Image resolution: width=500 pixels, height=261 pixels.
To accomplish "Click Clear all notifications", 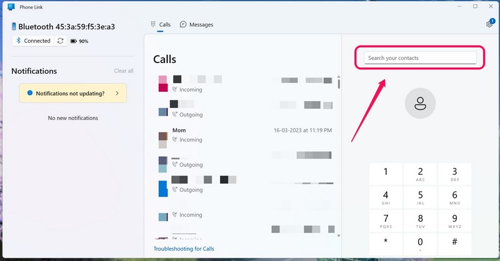I will [x=123, y=71].
